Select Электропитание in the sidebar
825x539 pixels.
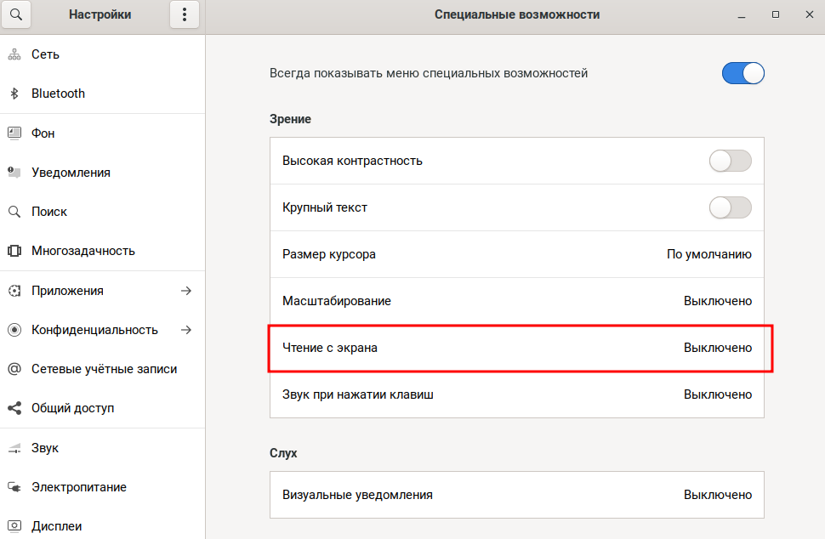79,487
